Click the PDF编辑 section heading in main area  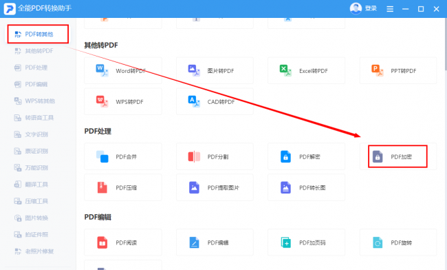[x=98, y=217]
